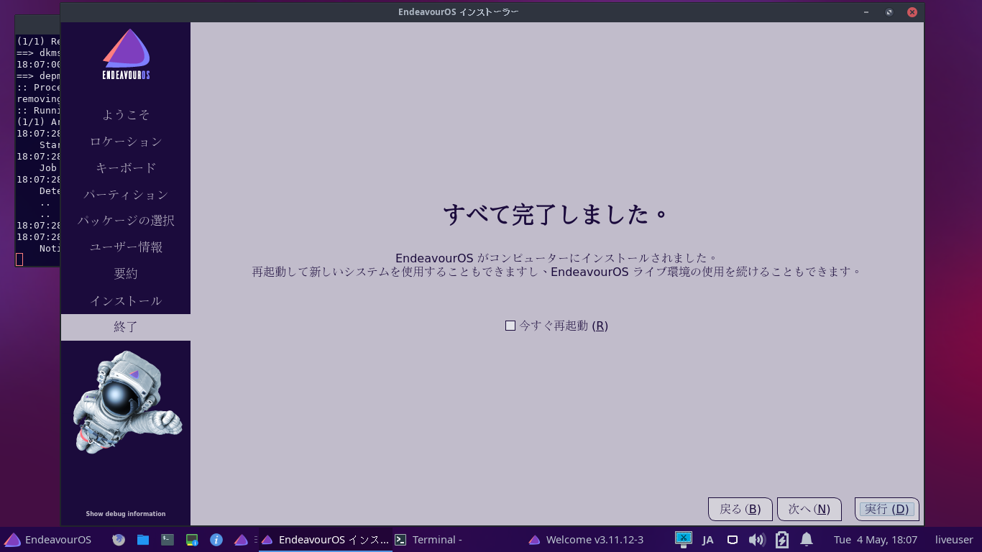
Task: Select ユーザー情報 step in sidebar
Action: pos(126,247)
